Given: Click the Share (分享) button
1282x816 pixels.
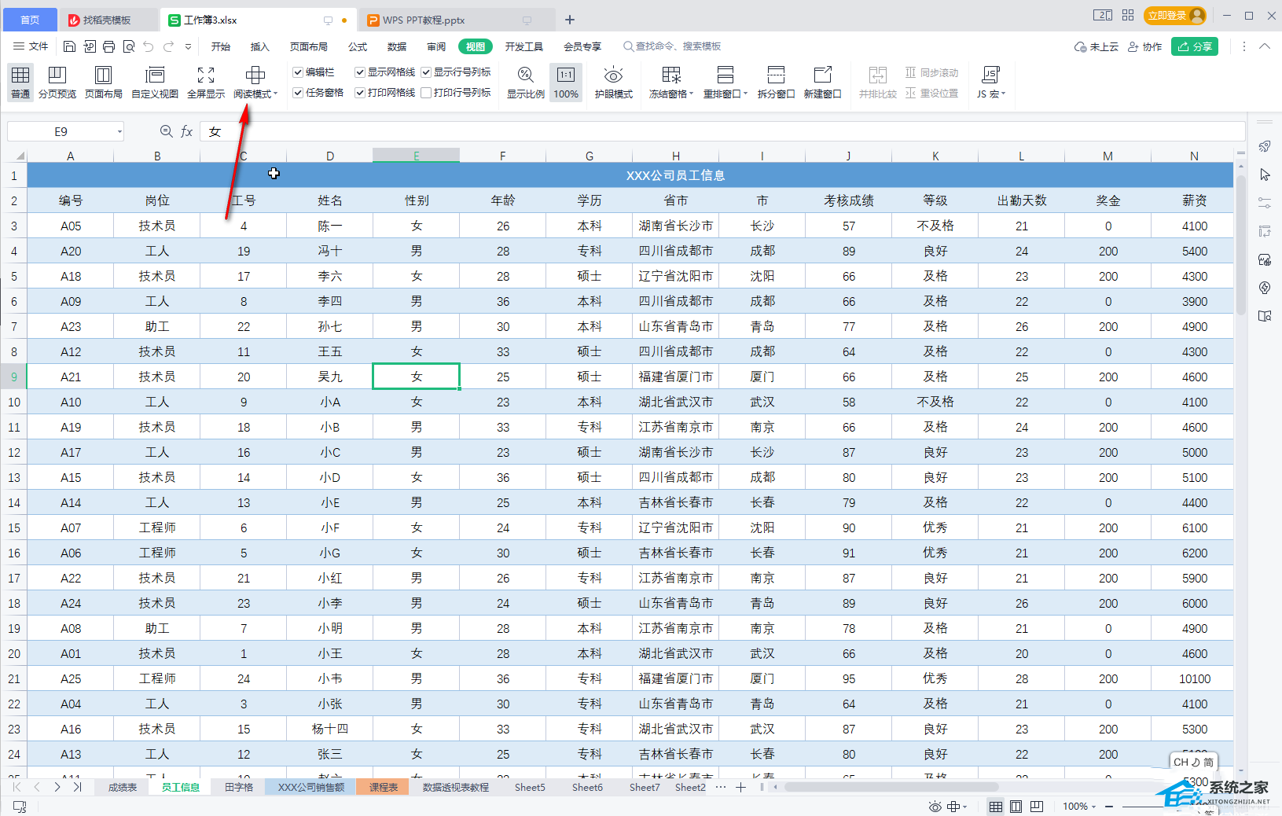Looking at the screenshot, I should click(1194, 46).
